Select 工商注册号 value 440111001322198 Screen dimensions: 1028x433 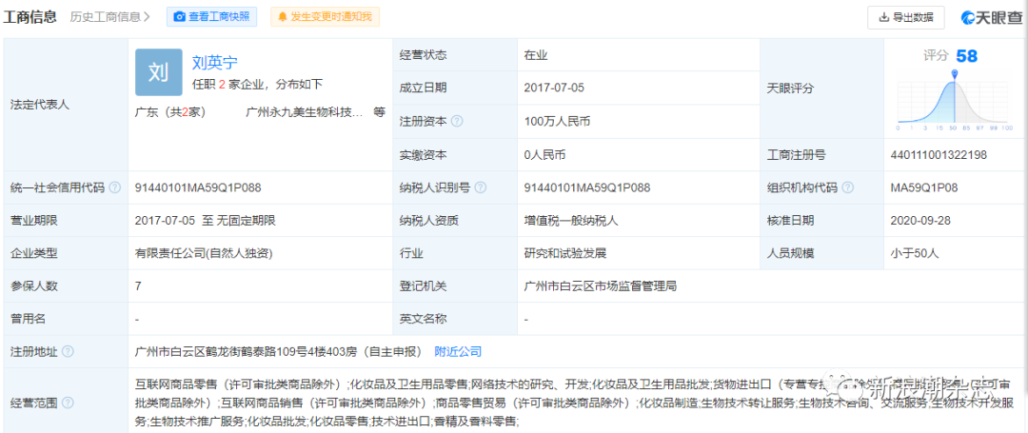939,155
